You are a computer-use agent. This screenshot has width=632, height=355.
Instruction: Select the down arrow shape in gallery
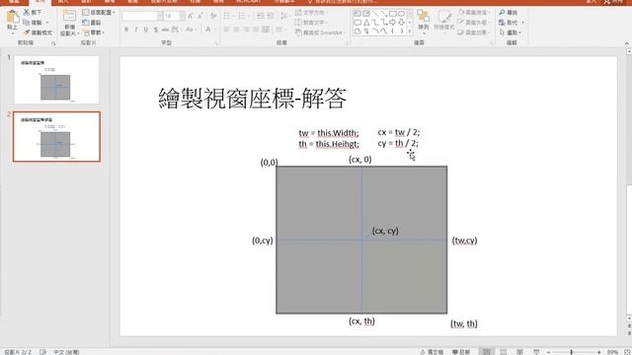[x=402, y=23]
